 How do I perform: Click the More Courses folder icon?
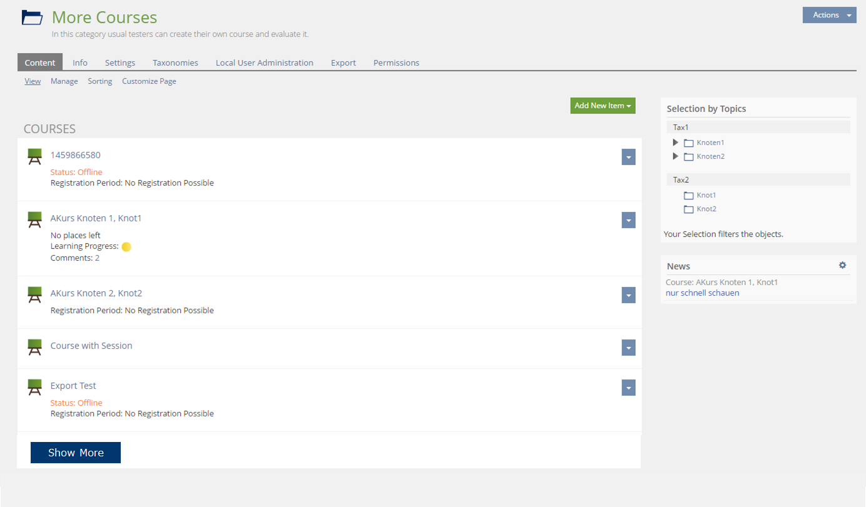coord(32,18)
